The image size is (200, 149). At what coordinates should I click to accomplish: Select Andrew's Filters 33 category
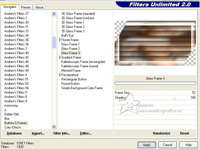tap(16, 31)
